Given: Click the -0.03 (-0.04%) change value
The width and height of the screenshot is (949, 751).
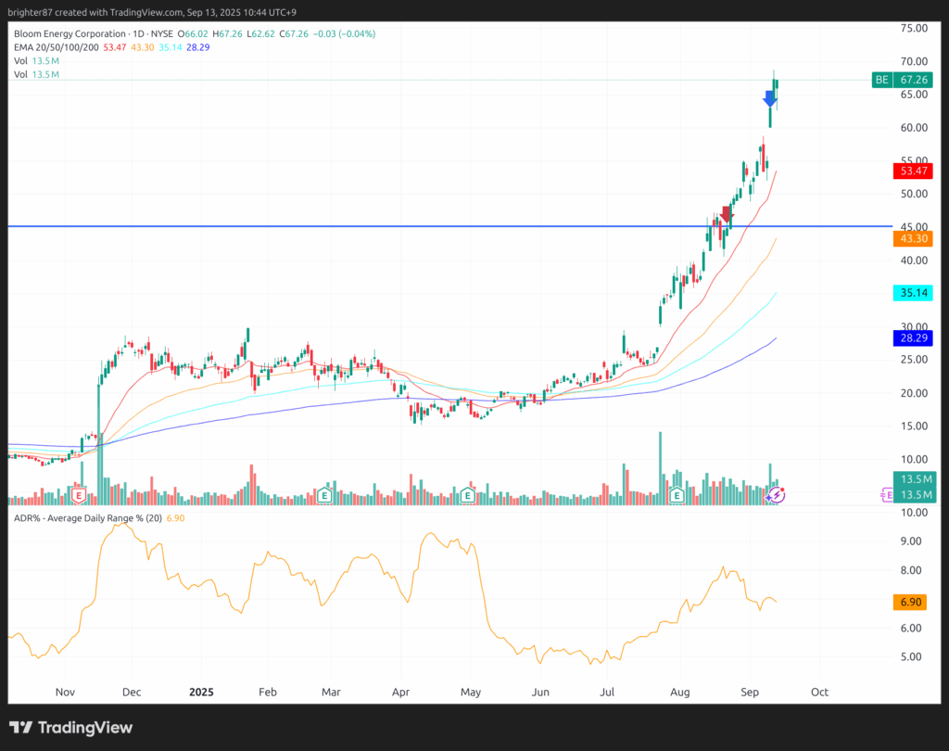Looking at the screenshot, I should click(x=344, y=34).
